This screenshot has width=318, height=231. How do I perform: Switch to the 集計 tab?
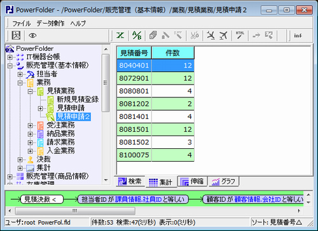(161, 182)
